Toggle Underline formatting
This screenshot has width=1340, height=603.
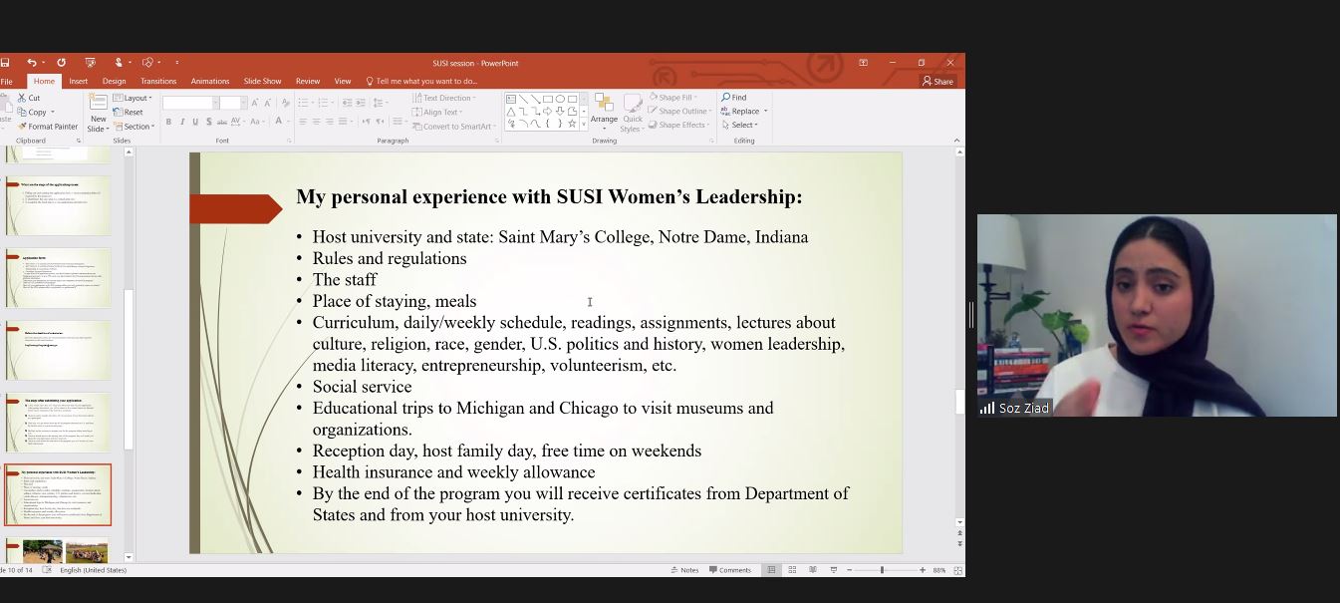tap(195, 122)
